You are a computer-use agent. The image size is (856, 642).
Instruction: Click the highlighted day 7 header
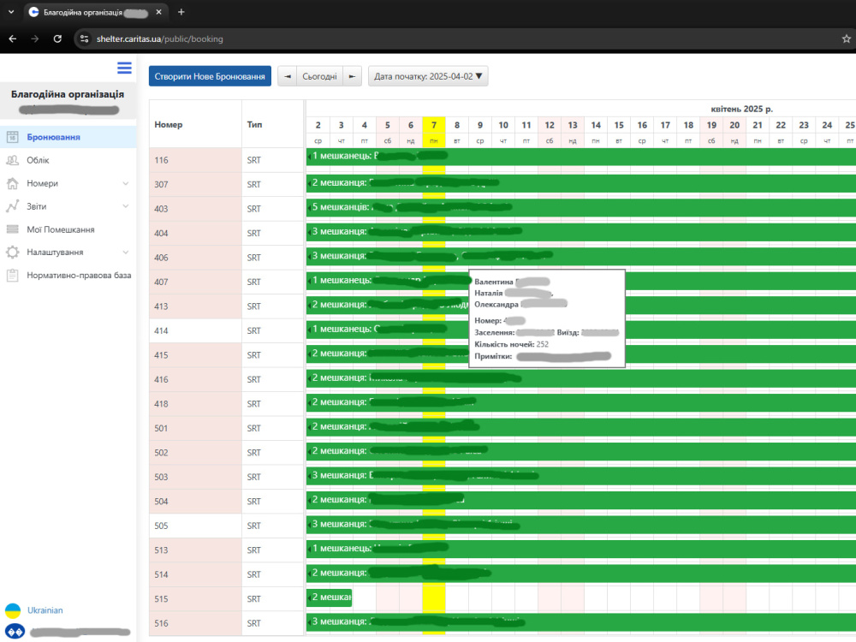[x=434, y=125]
